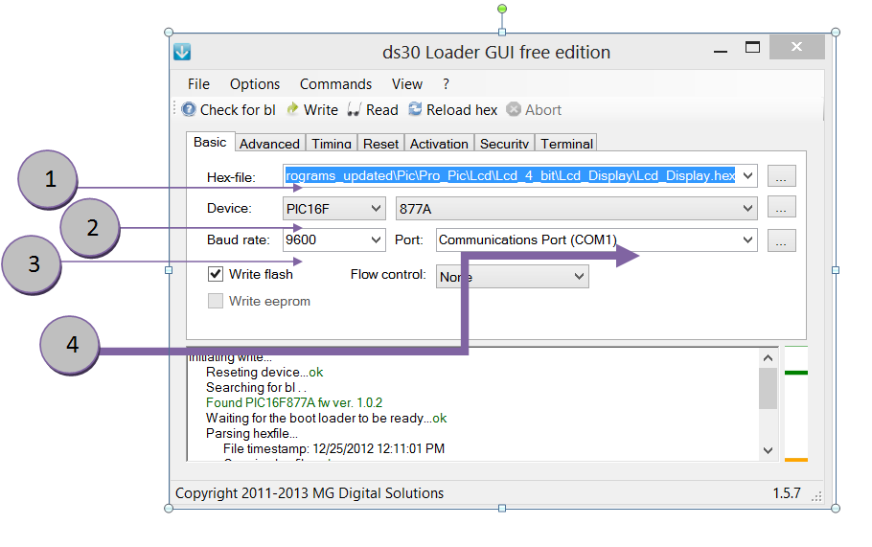Open the File menu
Screen dimensions: 872x547
[198, 84]
